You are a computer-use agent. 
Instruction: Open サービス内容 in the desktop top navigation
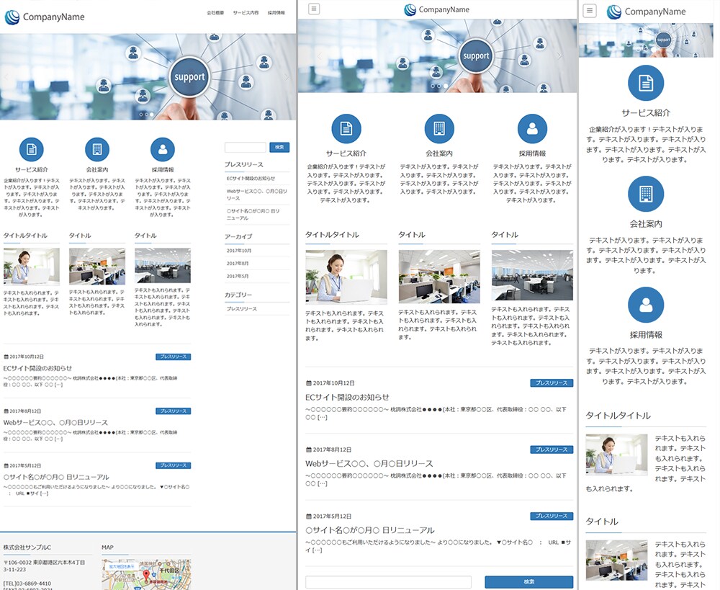[246, 13]
